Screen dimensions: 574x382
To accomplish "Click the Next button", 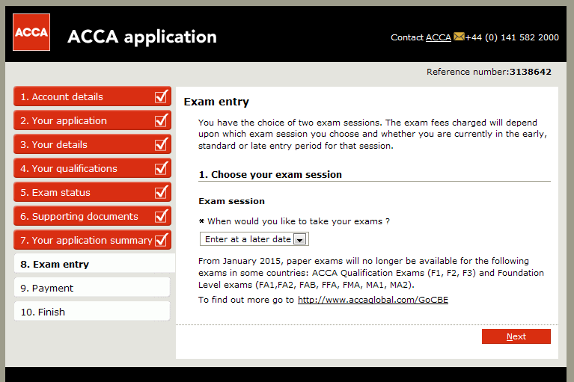I will [516, 336].
